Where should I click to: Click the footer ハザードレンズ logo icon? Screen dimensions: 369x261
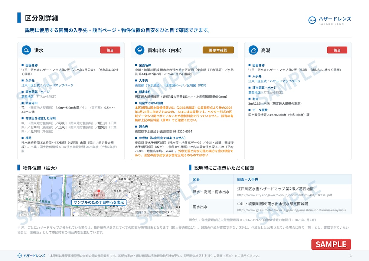click(20, 256)
